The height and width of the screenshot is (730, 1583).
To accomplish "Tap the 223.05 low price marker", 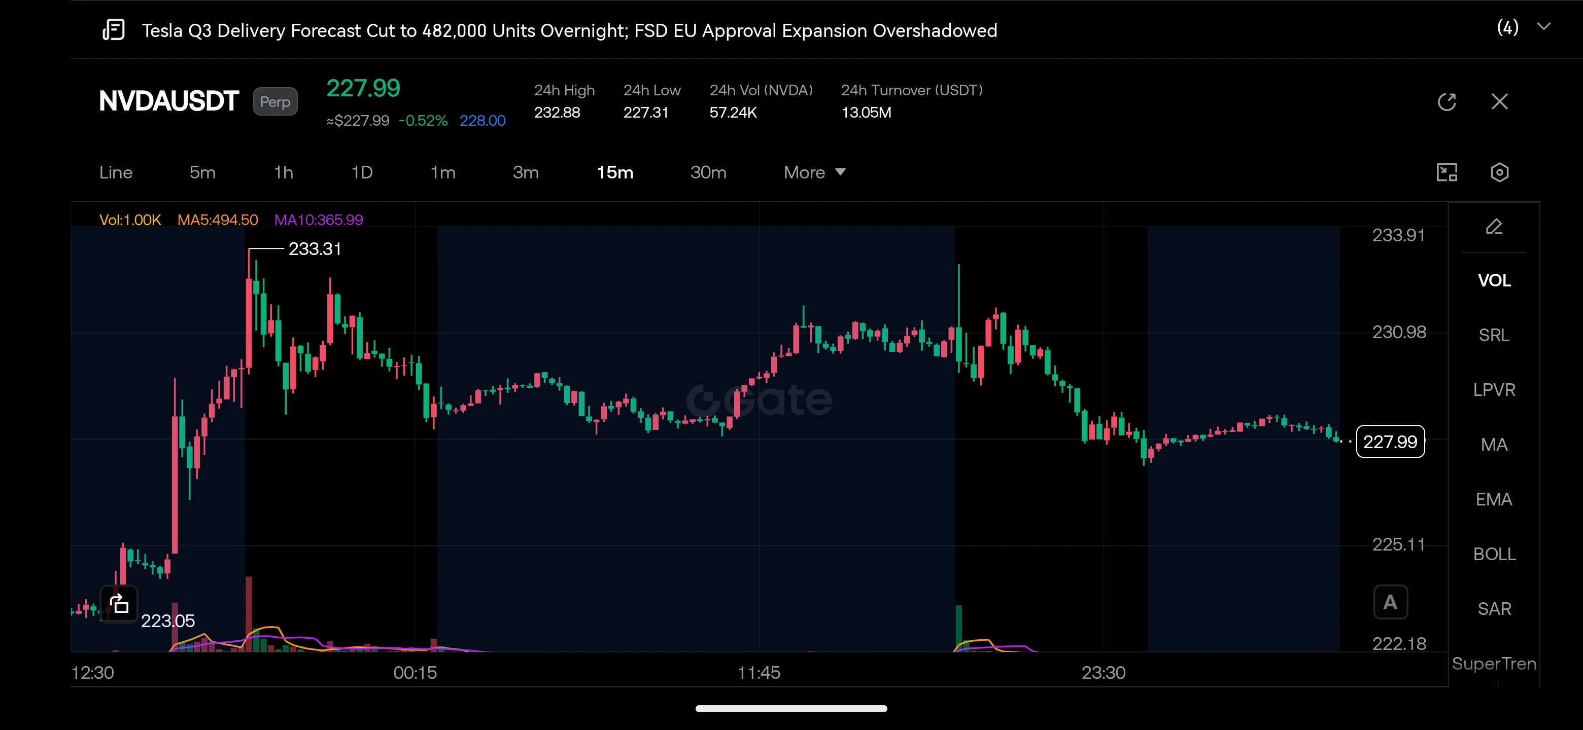I will tap(168, 620).
